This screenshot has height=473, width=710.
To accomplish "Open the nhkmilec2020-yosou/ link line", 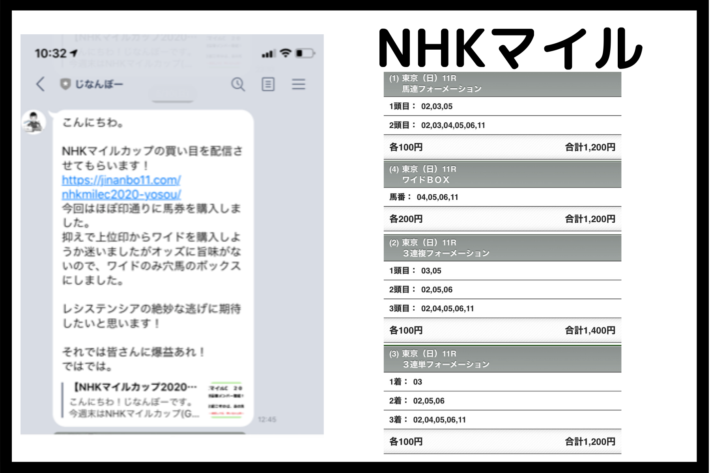I will 121,194.
